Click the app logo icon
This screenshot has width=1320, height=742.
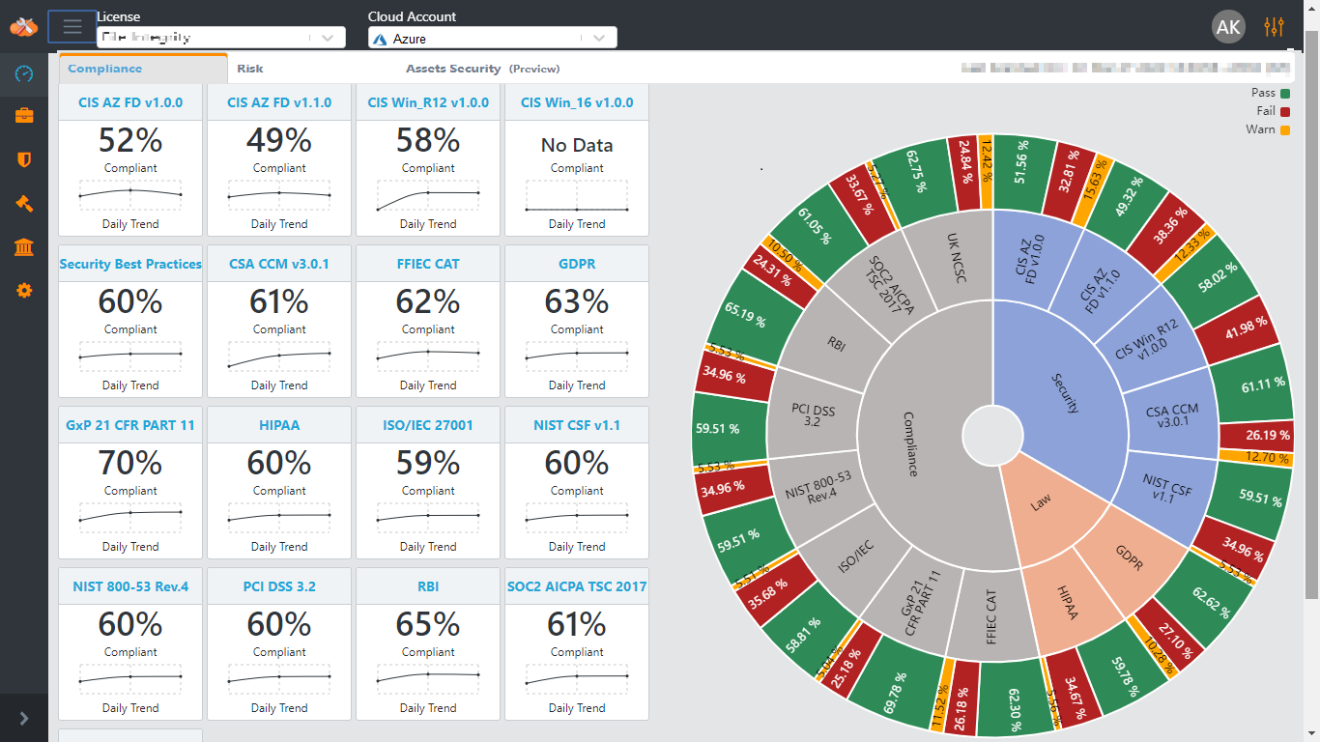pyautogui.click(x=23, y=26)
